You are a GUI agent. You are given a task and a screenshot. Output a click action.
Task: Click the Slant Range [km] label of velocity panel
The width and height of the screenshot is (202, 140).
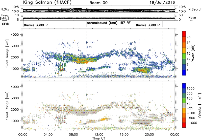(x=7, y=105)
